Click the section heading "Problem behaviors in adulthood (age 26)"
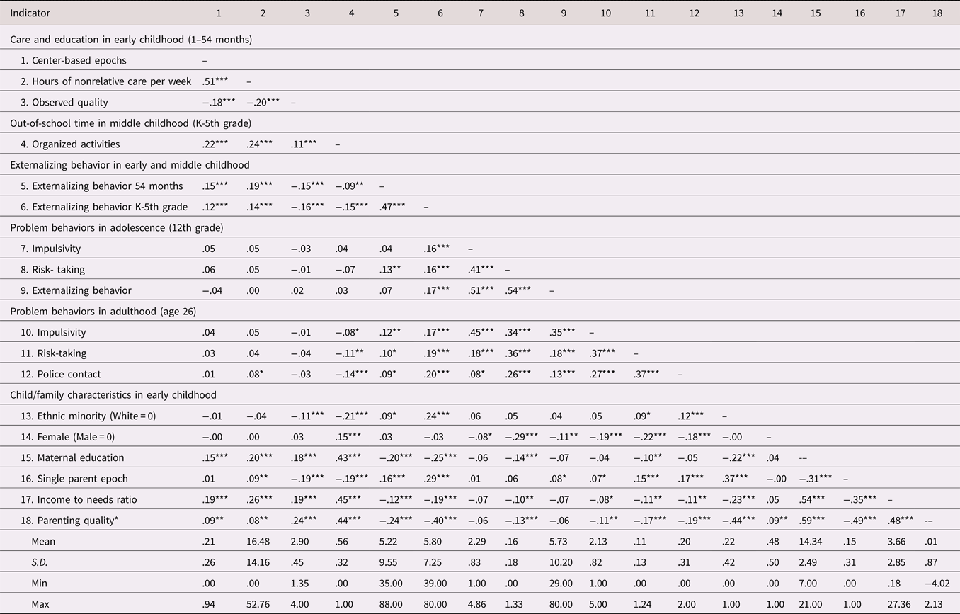960x614 pixels. coord(102,312)
